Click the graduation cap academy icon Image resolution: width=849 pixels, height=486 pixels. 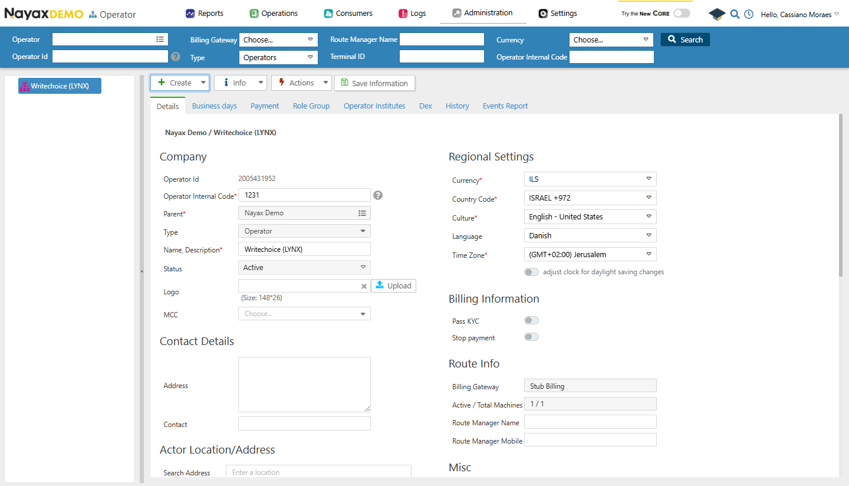tap(717, 14)
